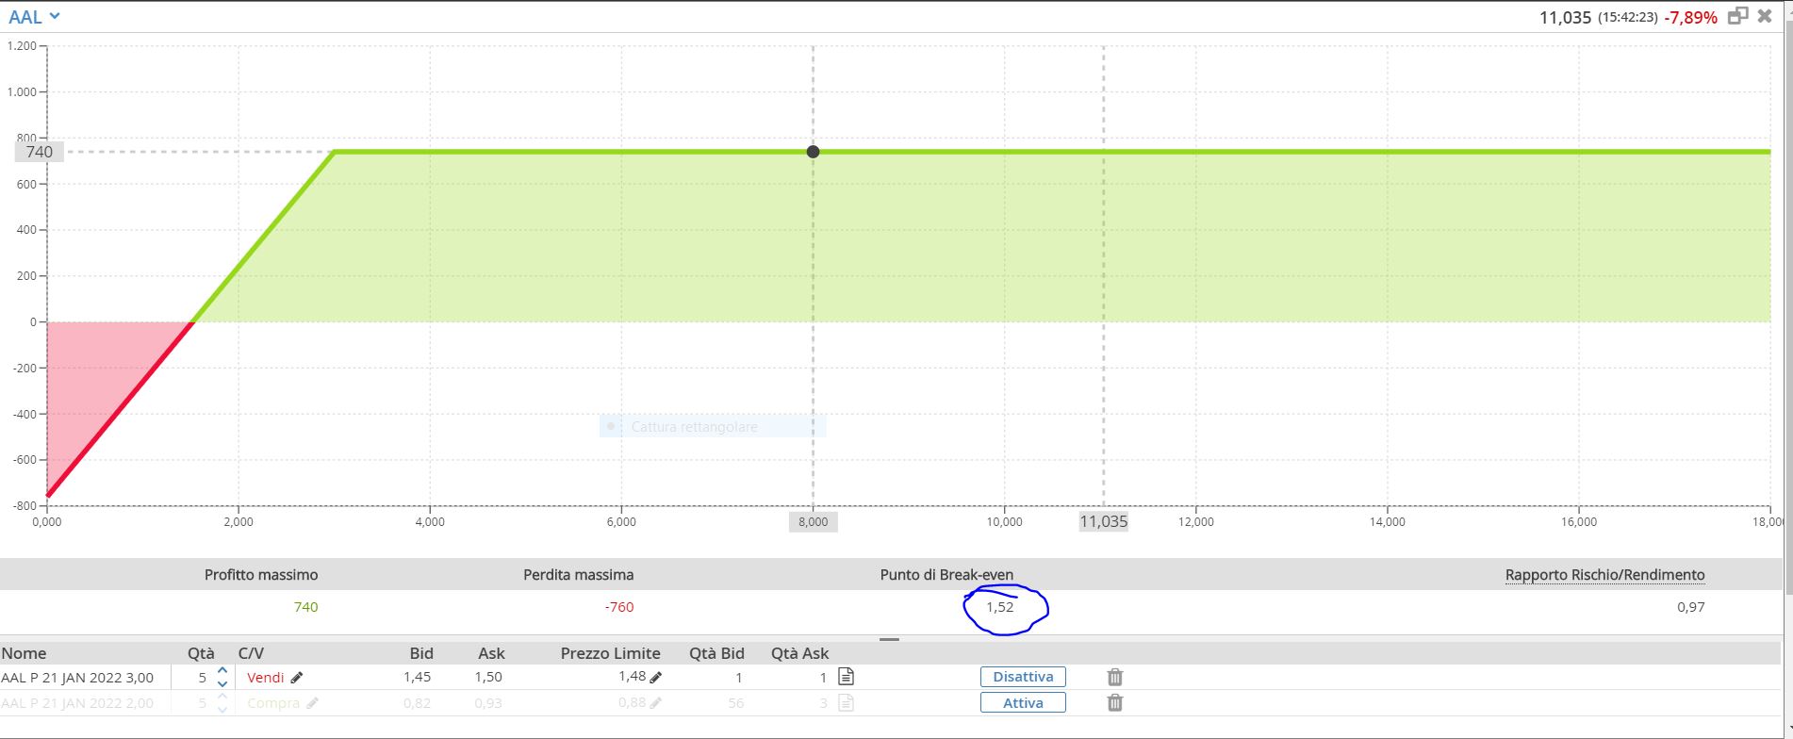
Task: Click the Qtà Bid column header
Action: (x=716, y=653)
